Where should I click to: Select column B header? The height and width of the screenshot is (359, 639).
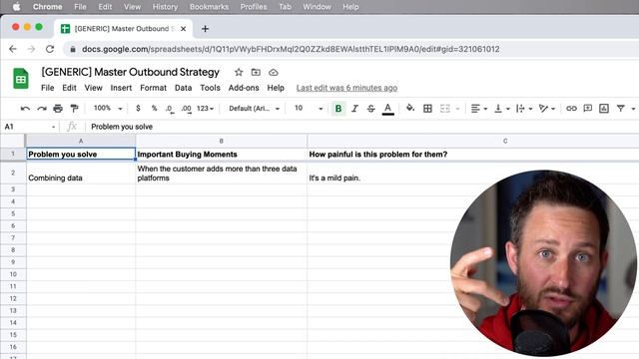222,141
